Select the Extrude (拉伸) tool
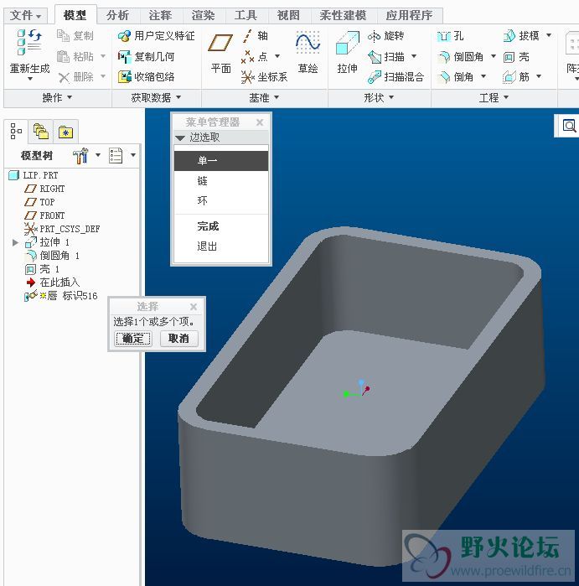Image resolution: width=579 pixels, height=586 pixels. pos(348,52)
